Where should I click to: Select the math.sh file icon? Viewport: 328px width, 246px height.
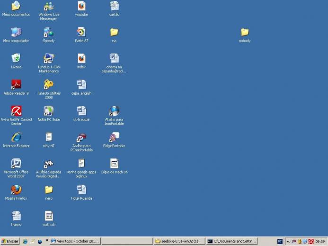[49, 216]
